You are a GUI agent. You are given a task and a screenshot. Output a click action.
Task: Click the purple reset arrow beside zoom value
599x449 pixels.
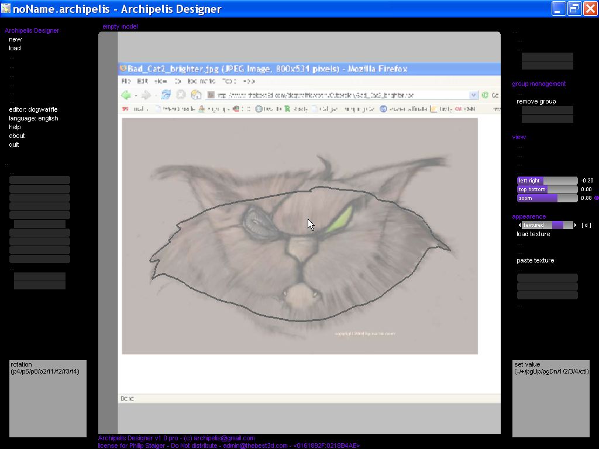pos(596,198)
